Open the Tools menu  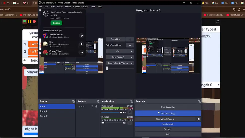click(93, 7)
